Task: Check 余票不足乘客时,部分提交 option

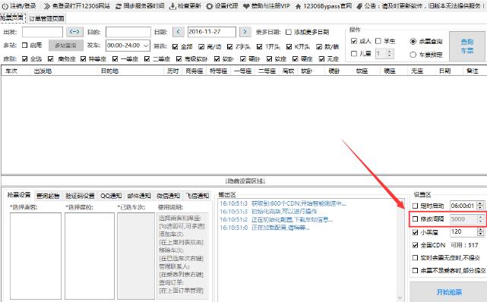Action: tap(416, 270)
